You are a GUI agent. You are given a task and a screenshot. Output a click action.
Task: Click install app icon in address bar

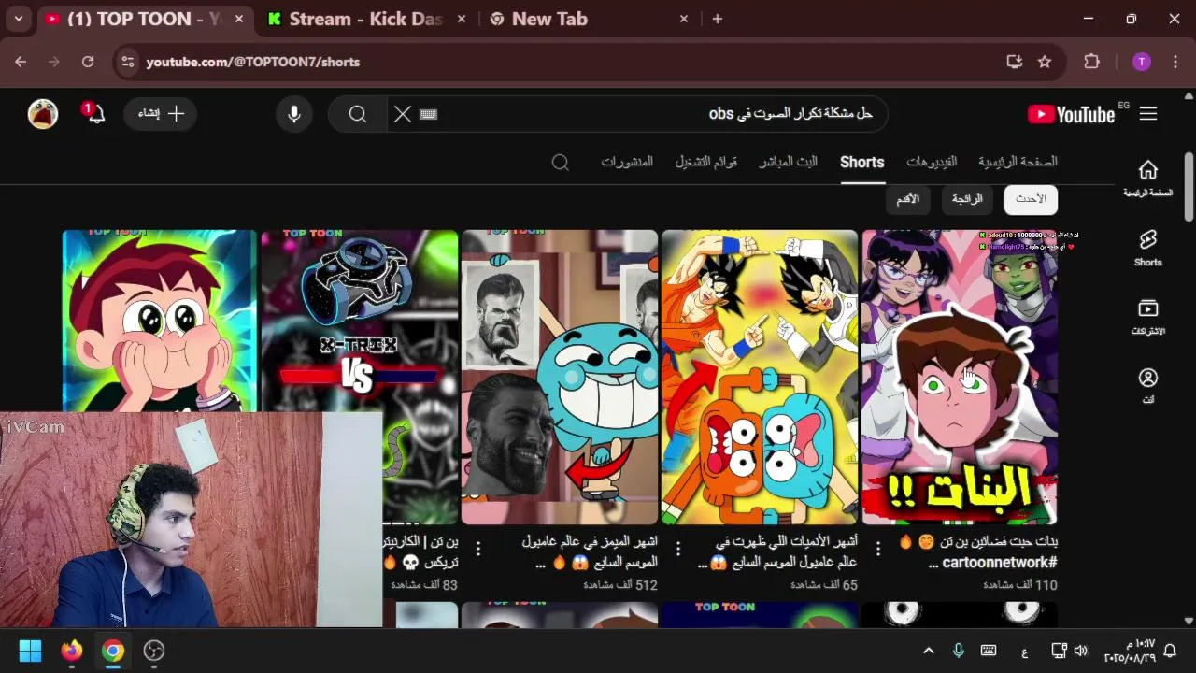click(1015, 62)
